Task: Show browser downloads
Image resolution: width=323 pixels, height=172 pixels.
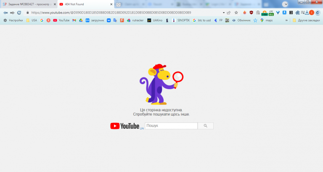Action: tap(307, 13)
